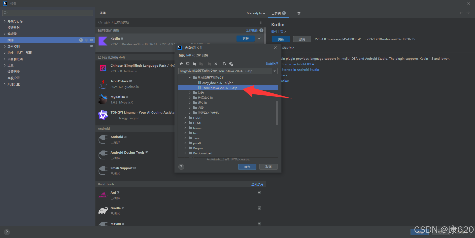Expand the Hlddz folder
475x238 pixels.
(x=185, y=118)
